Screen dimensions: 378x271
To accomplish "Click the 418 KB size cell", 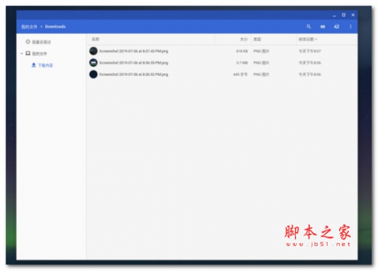I will [x=242, y=51].
